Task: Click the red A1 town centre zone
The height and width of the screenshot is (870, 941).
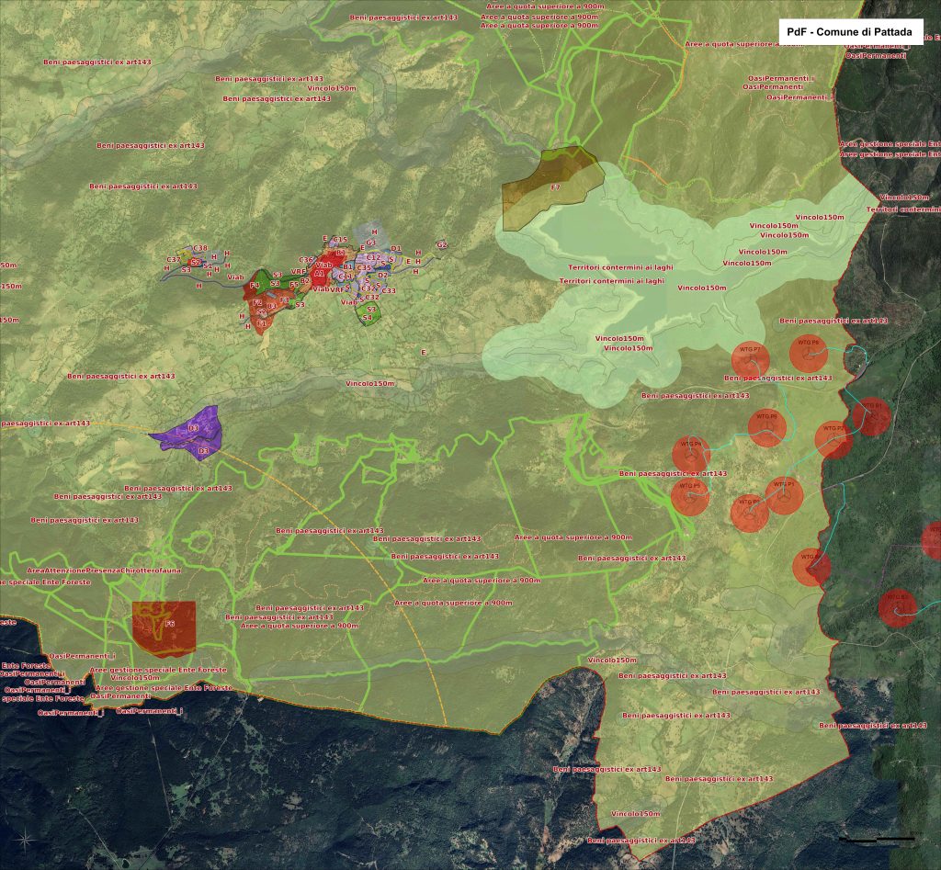Action: (x=318, y=273)
